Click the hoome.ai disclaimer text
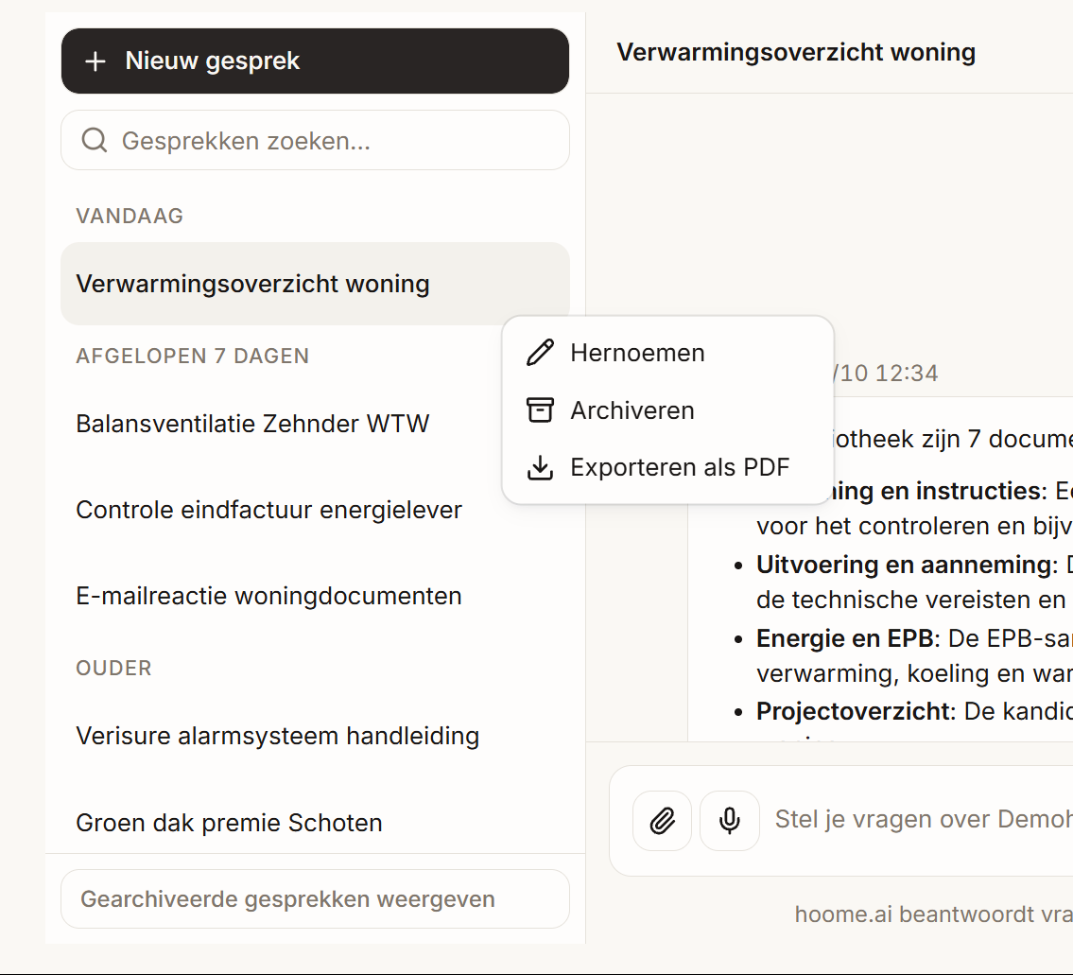 [933, 914]
